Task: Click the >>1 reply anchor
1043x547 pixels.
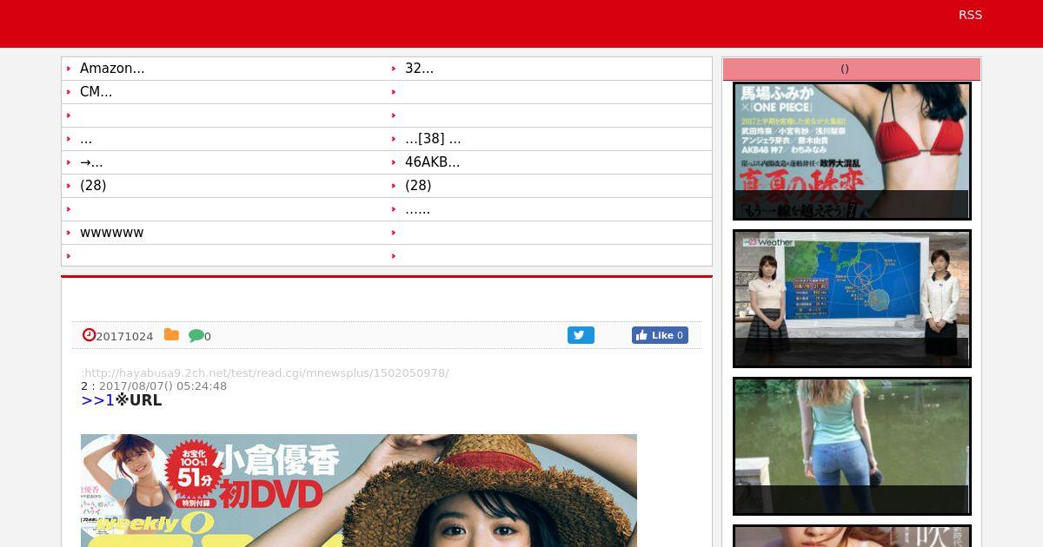Action: coord(97,400)
